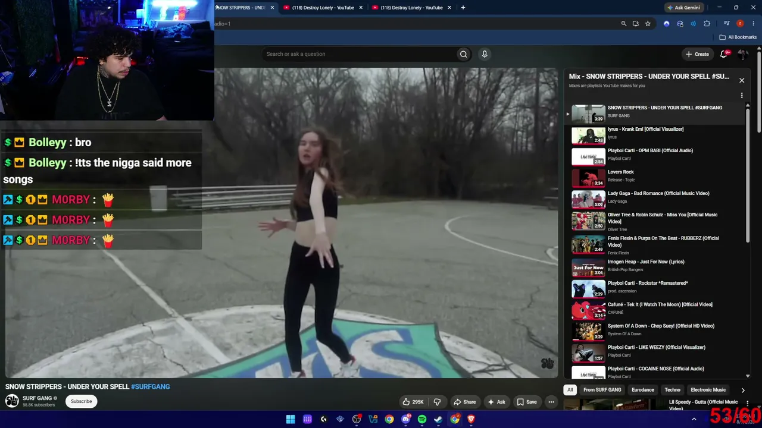Open the YouTube account avatar menu

[743, 54]
